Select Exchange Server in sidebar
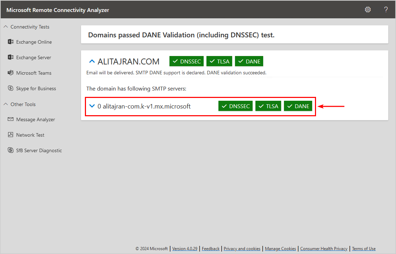Screen dimensions: 396x254 33,57
